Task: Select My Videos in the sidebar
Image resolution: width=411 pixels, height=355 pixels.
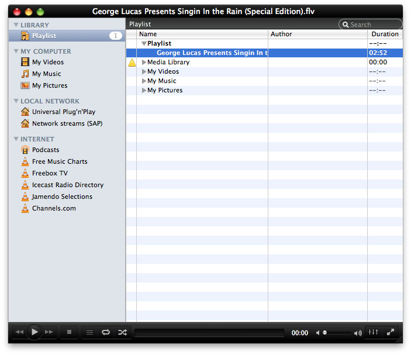Action: (48, 62)
